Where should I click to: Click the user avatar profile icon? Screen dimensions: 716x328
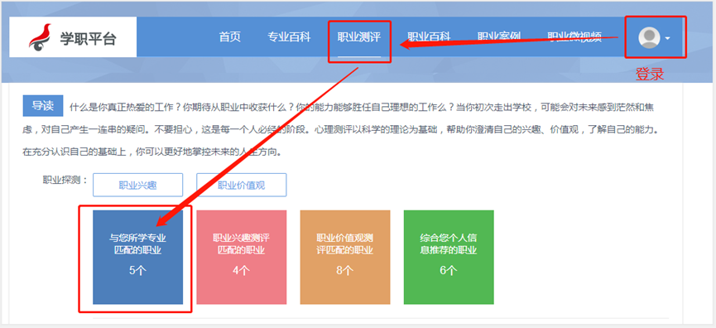[649, 37]
